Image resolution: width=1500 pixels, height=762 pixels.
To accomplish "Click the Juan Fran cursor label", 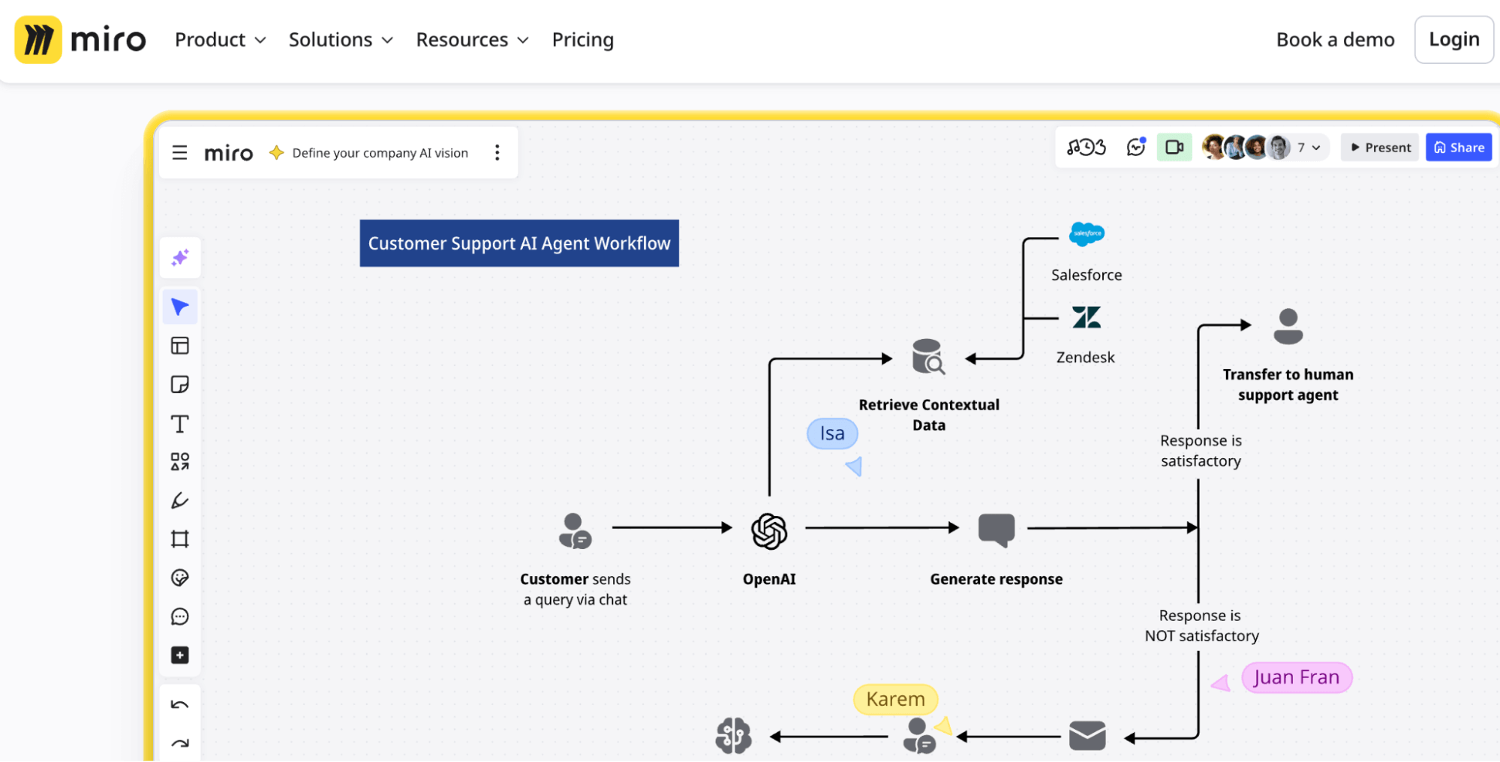I will [x=1297, y=678].
